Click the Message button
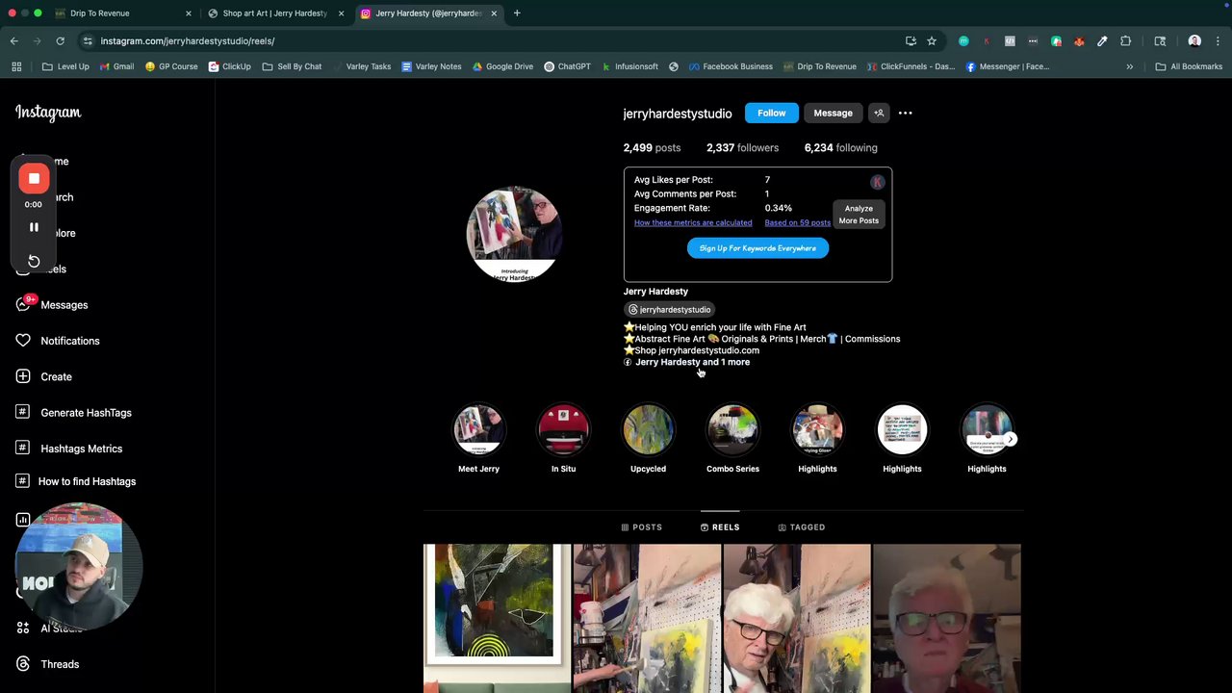This screenshot has height=693, width=1232. 833,114
